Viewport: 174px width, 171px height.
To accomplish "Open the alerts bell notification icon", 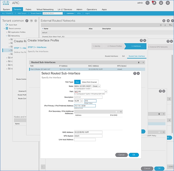I will pyautogui.click(x=154, y=3).
